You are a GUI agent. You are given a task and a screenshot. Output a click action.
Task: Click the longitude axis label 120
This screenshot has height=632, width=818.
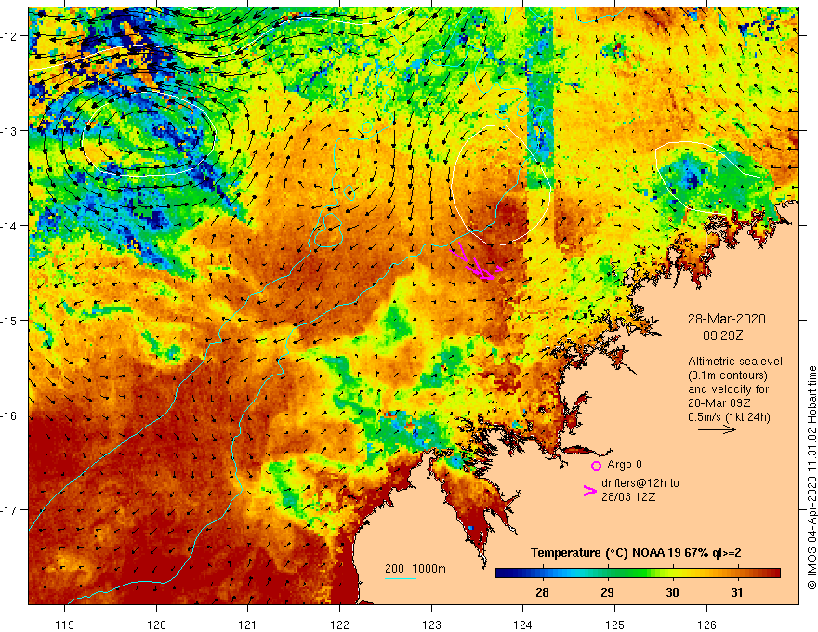[156, 625]
